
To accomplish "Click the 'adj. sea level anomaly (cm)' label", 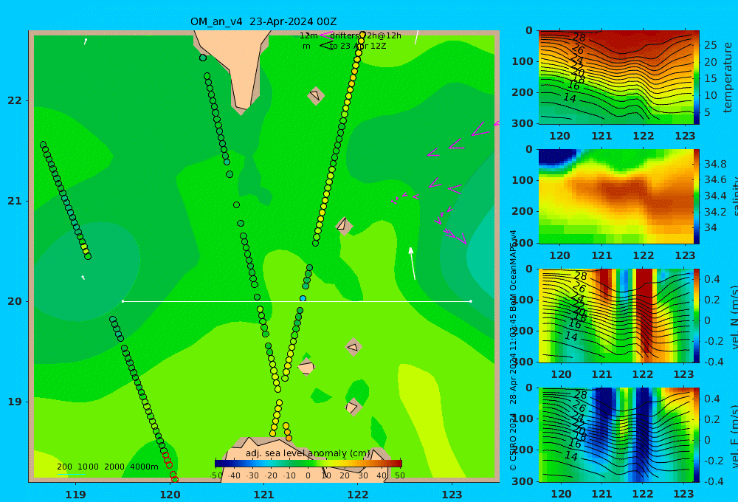I will 308,453.
